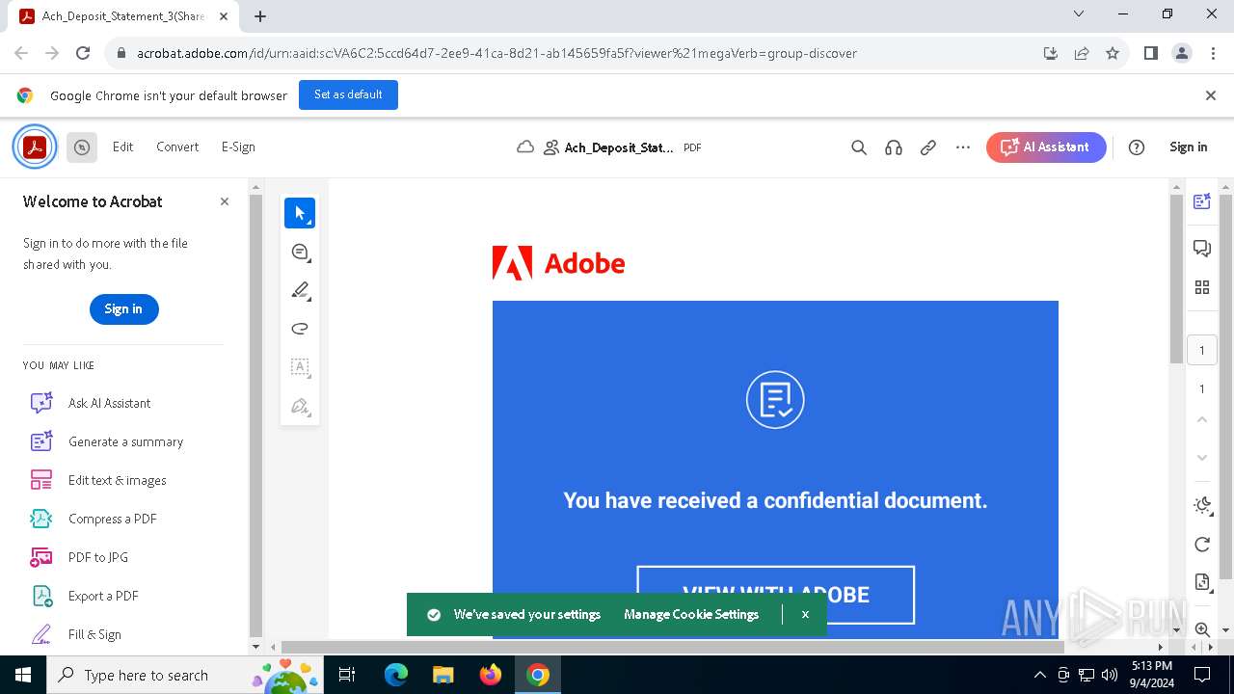The image size is (1234, 694).
Task: Open a new browser tab
Action: 260,15
